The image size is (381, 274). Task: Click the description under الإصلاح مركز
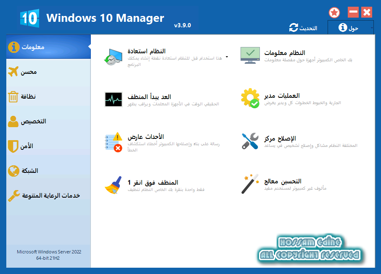[x=311, y=146]
